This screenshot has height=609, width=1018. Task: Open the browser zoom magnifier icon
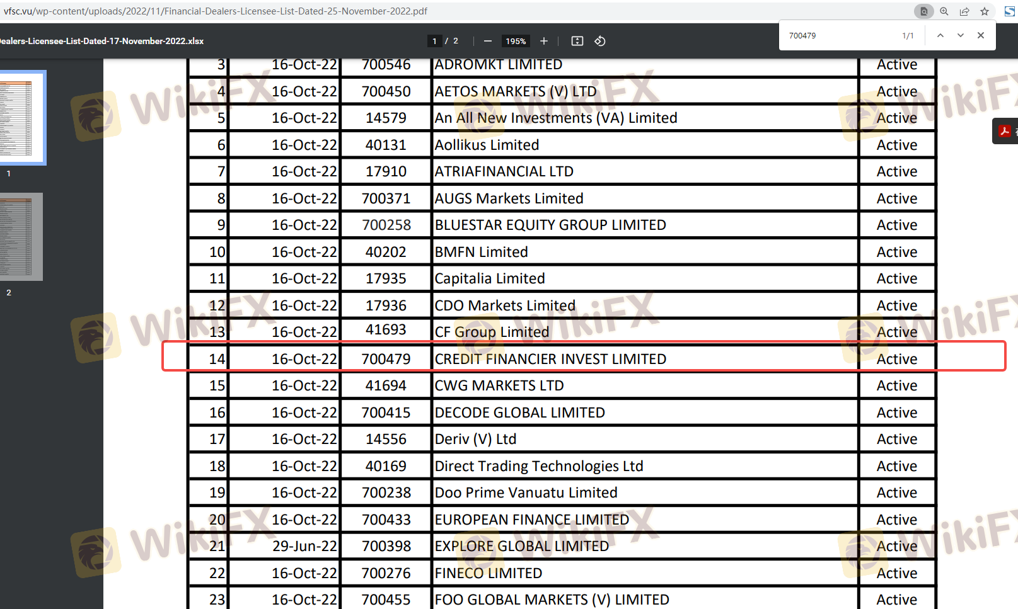[x=944, y=11]
